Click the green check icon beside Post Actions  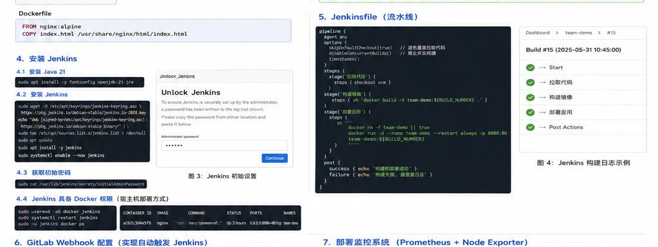(x=530, y=127)
